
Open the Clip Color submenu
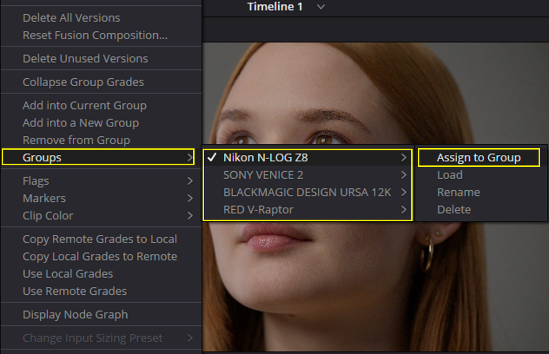click(x=101, y=215)
